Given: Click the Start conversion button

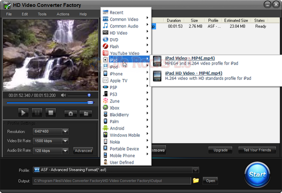Looking at the screenshot, I should pos(257,174).
